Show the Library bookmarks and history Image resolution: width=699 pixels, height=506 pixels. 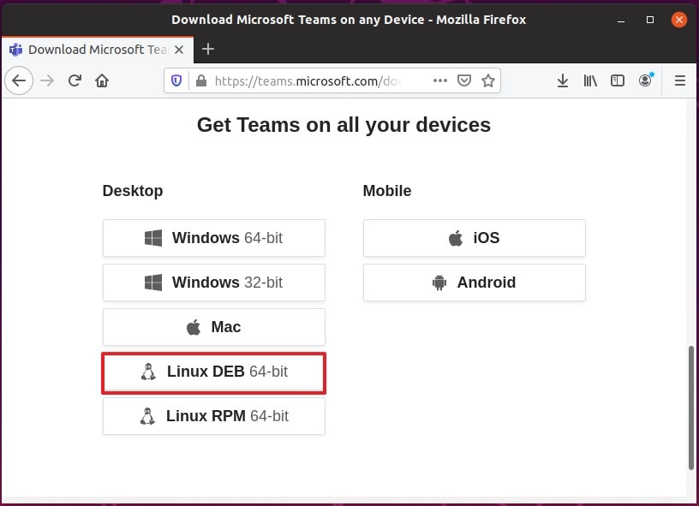pos(590,80)
